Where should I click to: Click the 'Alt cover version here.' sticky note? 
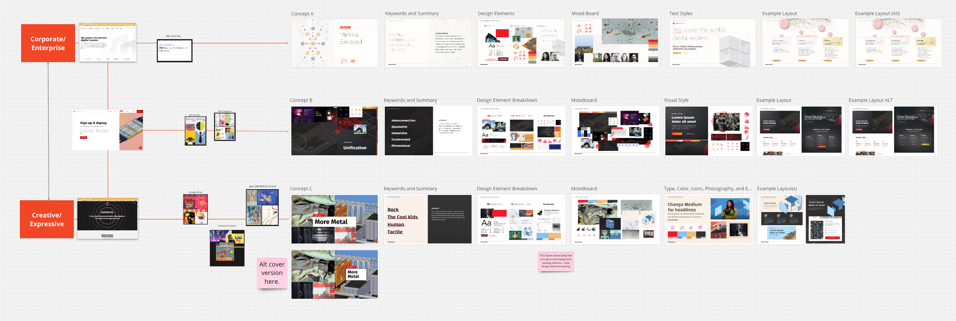[x=272, y=273]
